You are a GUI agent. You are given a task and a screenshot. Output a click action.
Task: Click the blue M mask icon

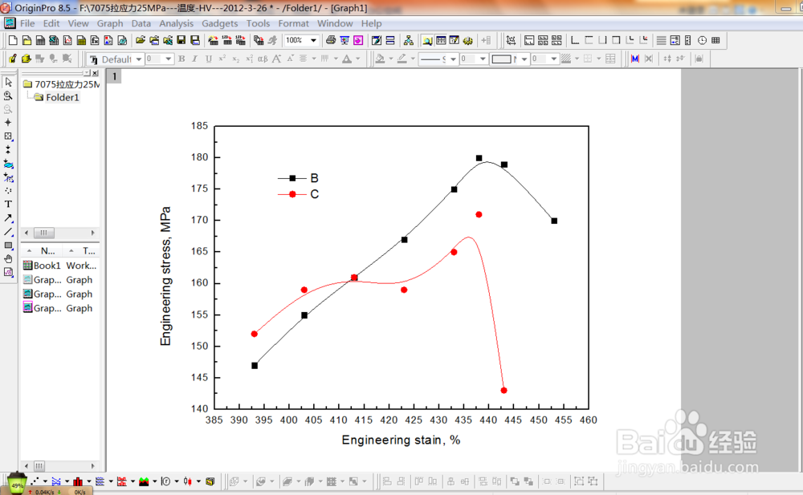click(635, 59)
